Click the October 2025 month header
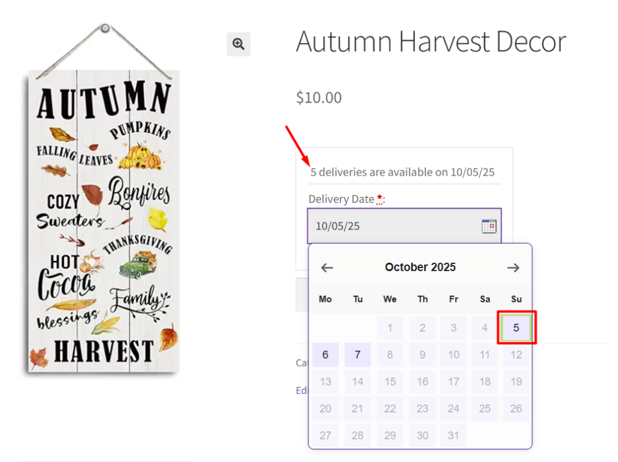The image size is (618, 462). tap(420, 267)
